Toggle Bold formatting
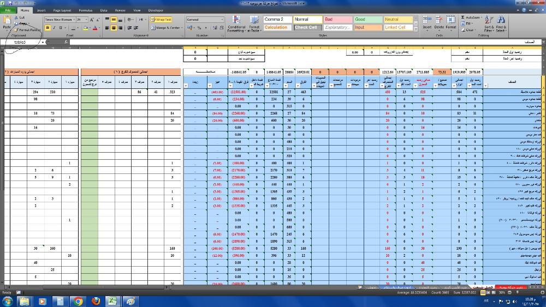This screenshot has height=307, width=546. point(48,28)
